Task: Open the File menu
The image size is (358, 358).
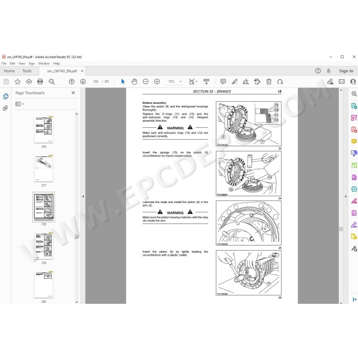Action: (4, 63)
